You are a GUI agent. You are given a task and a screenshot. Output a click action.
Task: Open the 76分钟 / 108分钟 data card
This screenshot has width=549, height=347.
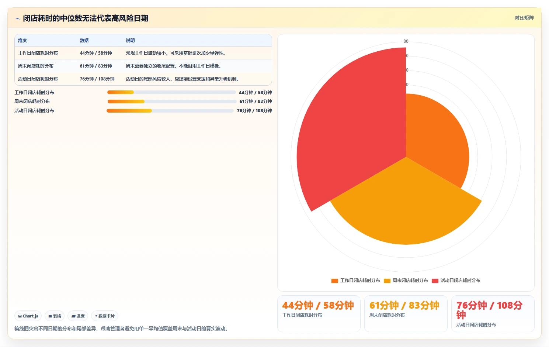point(493,314)
